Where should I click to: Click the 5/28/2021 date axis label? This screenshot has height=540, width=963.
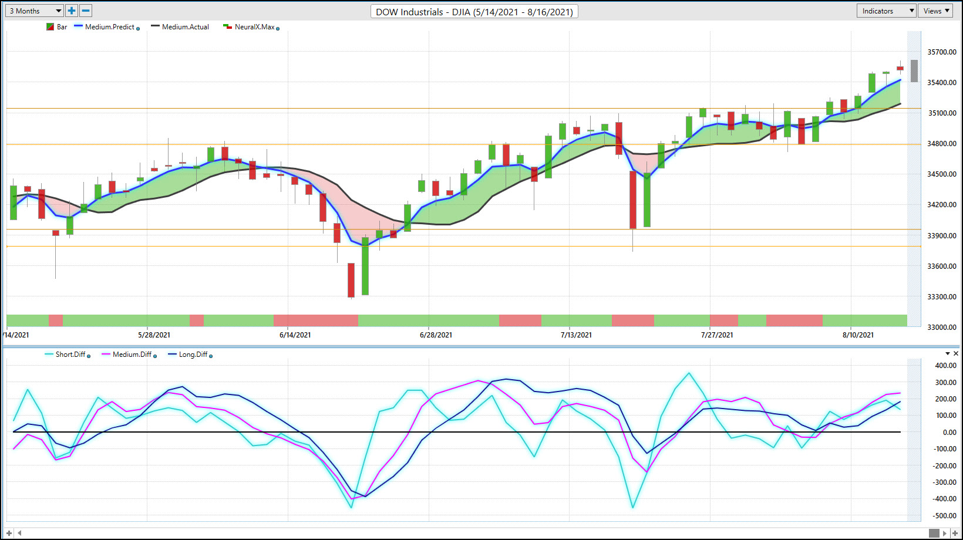pos(154,335)
